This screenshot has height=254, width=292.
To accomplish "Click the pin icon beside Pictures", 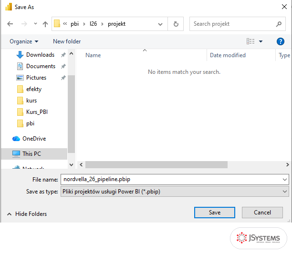I will point(63,78).
